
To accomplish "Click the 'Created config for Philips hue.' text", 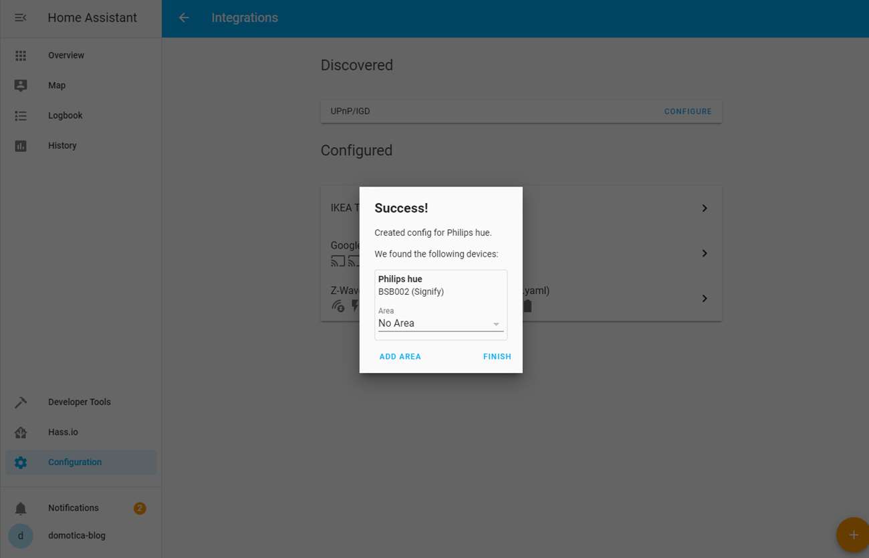I will (433, 233).
